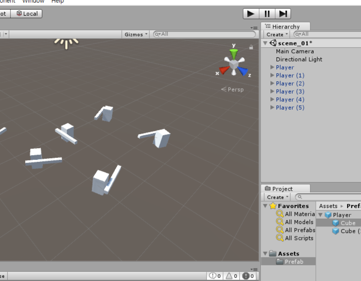Expand the Player object in Hierarchy

(x=272, y=67)
